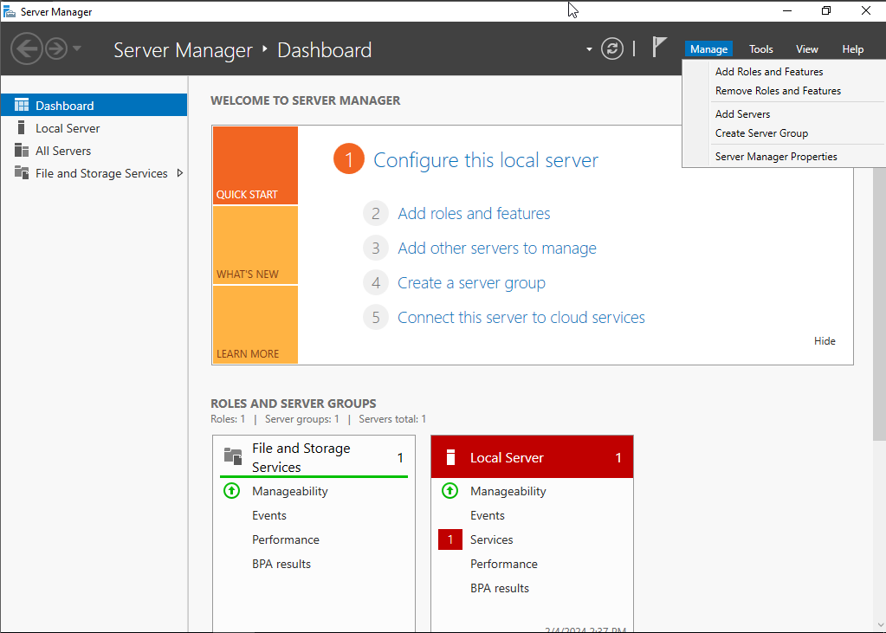Click Configure this local server link
This screenshot has height=633, width=886.
(x=485, y=160)
